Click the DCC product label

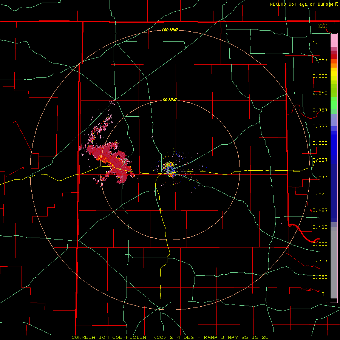pyautogui.click(x=332, y=23)
